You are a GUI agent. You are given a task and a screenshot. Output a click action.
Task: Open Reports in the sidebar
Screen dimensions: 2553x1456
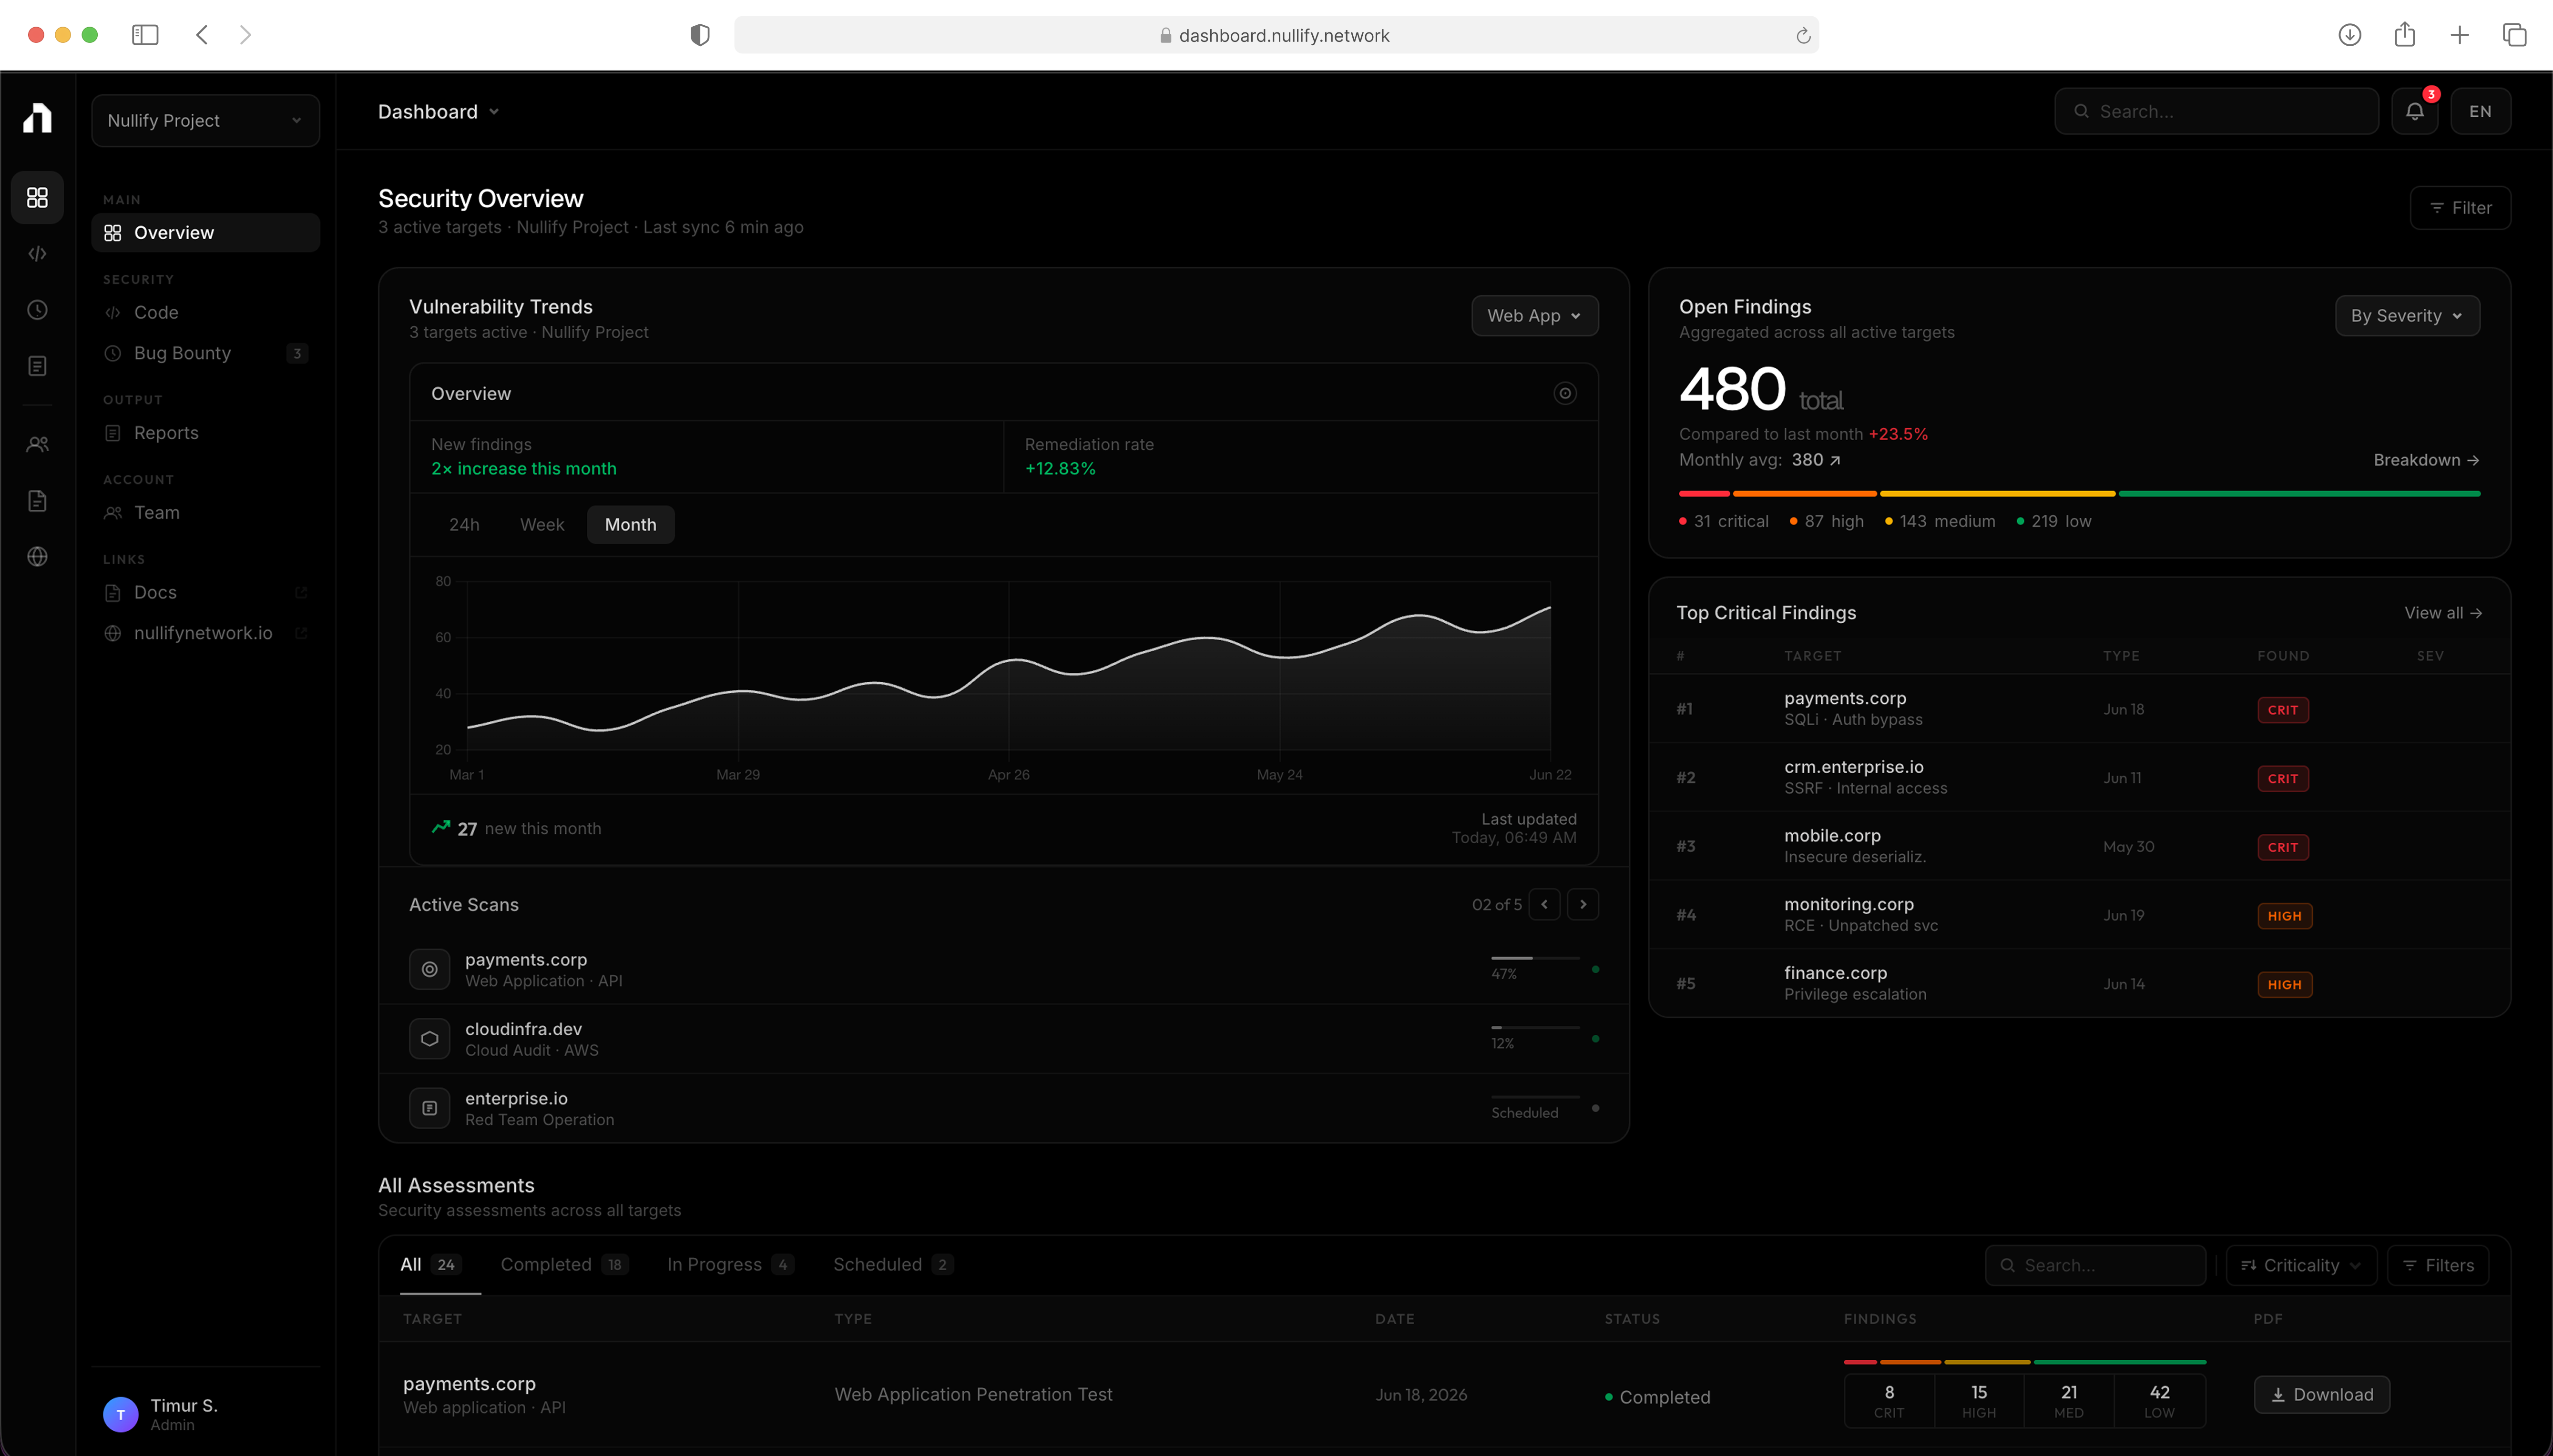pos(205,433)
